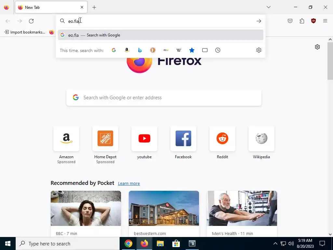Reload the current page

(x=31, y=21)
